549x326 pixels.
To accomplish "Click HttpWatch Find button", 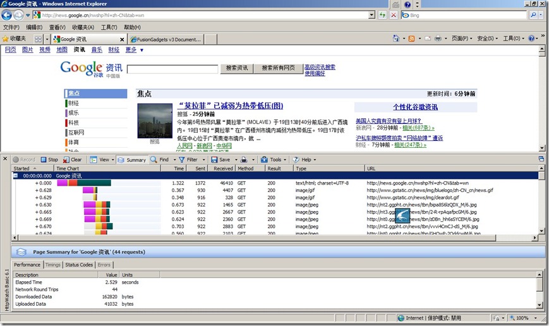I will tap(160, 160).
